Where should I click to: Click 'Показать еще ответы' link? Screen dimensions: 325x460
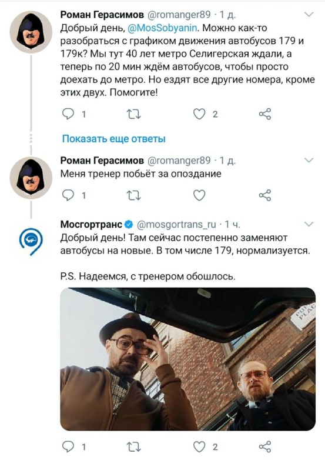tap(113, 138)
